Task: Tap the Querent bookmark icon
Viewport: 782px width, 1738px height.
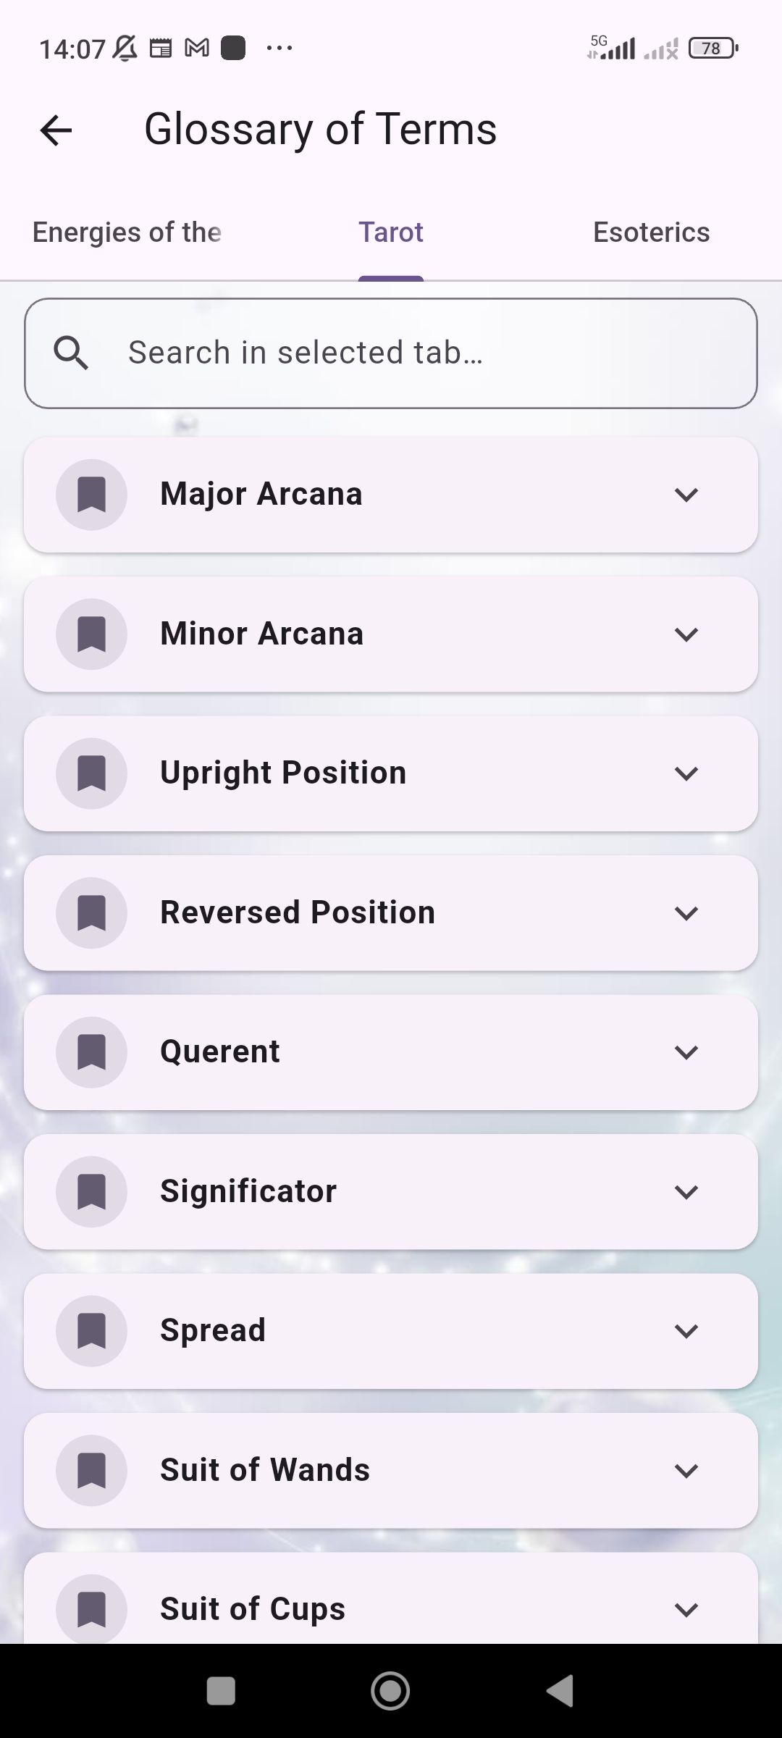Action: tap(92, 1052)
